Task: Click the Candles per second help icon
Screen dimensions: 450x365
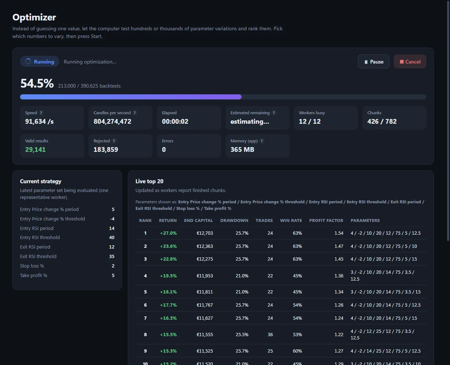Action: 134,113
